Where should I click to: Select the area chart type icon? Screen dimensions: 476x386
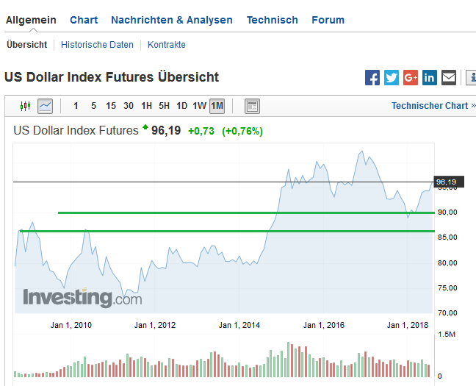tap(46, 106)
